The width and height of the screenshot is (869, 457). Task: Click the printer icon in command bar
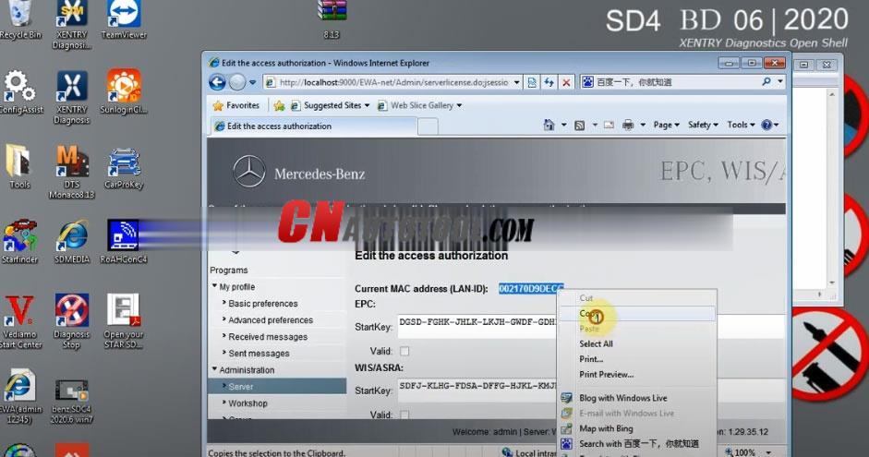(x=628, y=126)
